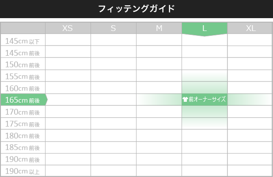Click the 180cm 前後 row label

coord(23,135)
